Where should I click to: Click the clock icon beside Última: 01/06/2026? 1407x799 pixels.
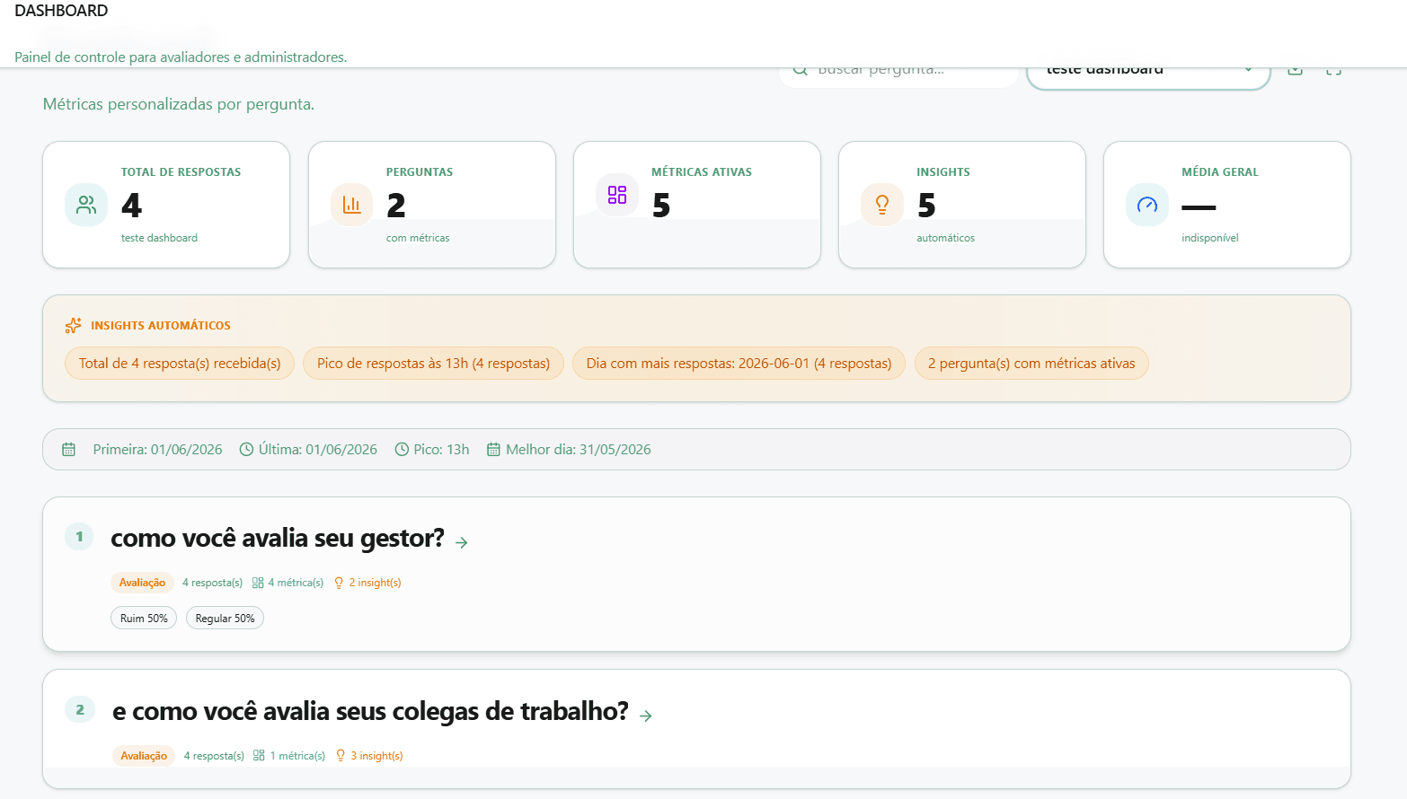coord(246,449)
